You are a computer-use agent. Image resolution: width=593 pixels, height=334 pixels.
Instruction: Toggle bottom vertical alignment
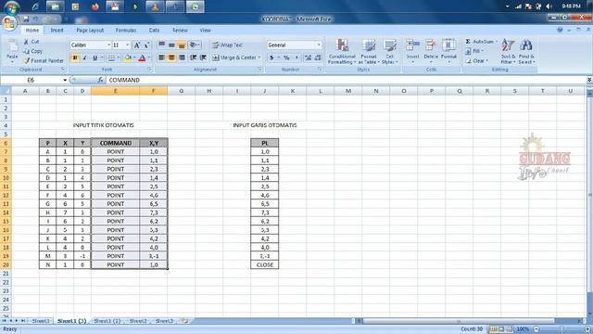point(182,45)
